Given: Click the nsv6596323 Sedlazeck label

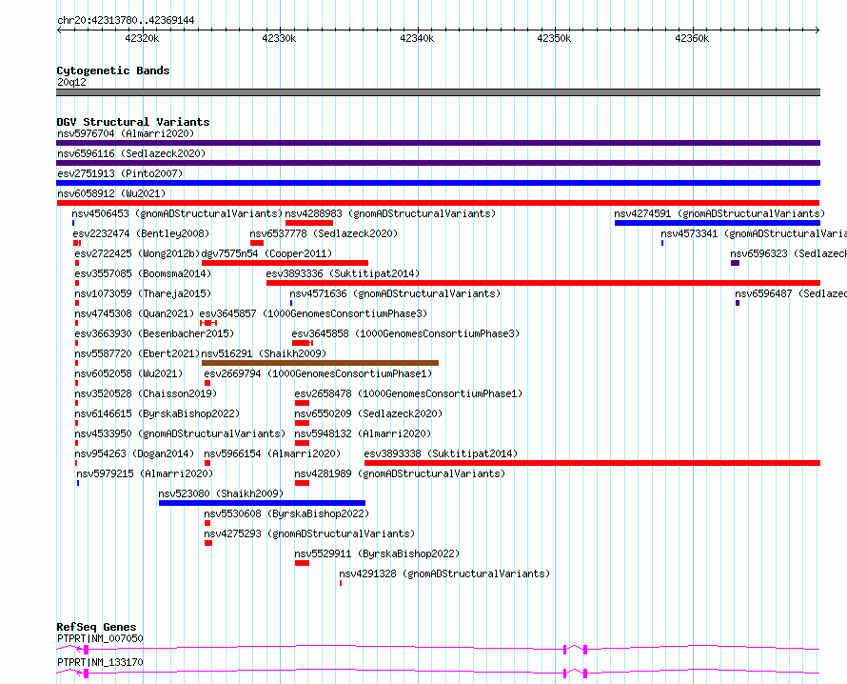Looking at the screenshot, I should [788, 253].
